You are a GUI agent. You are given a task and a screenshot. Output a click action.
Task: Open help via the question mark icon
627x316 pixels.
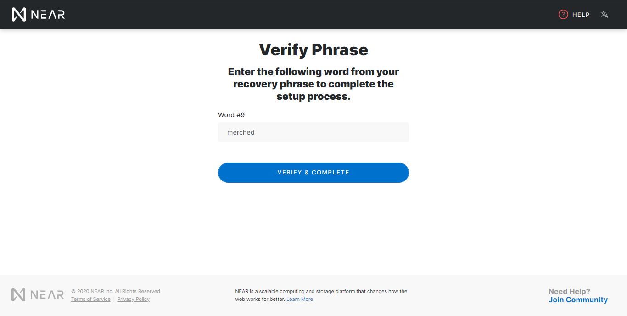click(563, 15)
